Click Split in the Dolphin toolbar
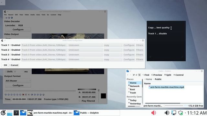Image resolution: width=207 pixels, height=116 pixels. coord(168,75)
